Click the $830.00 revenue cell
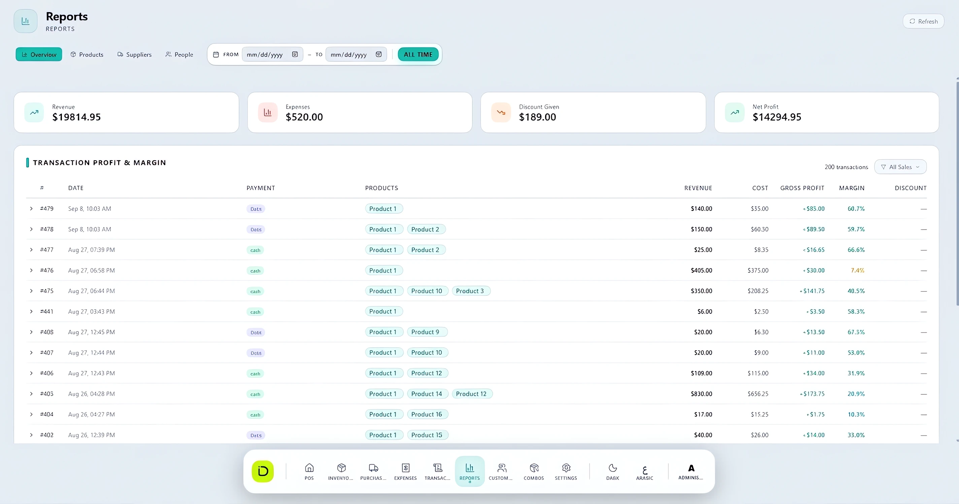This screenshot has height=504, width=959. [701, 394]
